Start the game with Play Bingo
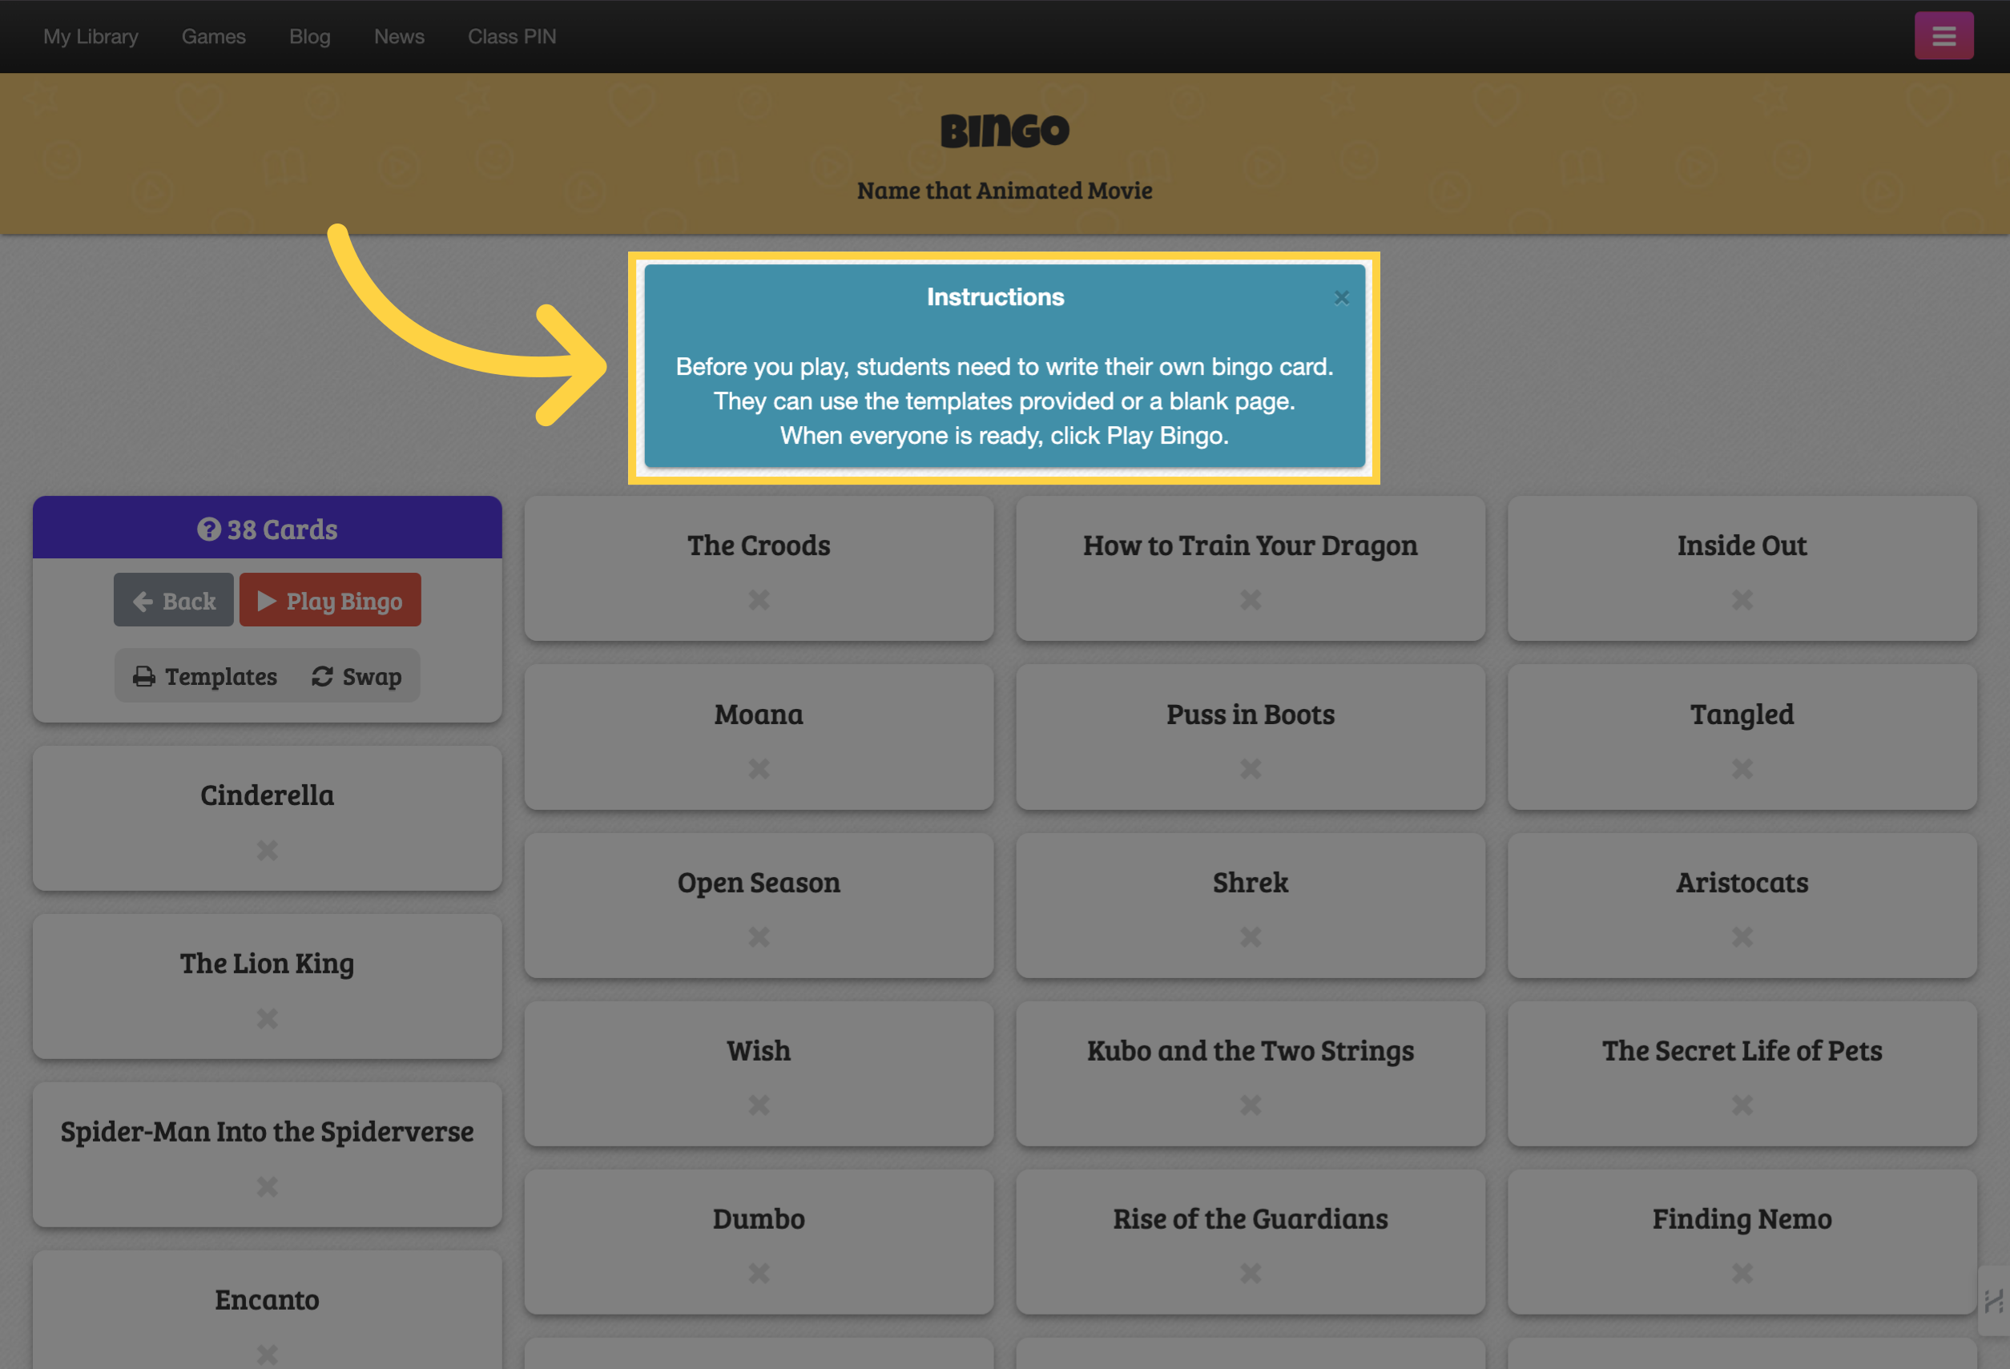The height and width of the screenshot is (1369, 2010). pyautogui.click(x=330, y=599)
